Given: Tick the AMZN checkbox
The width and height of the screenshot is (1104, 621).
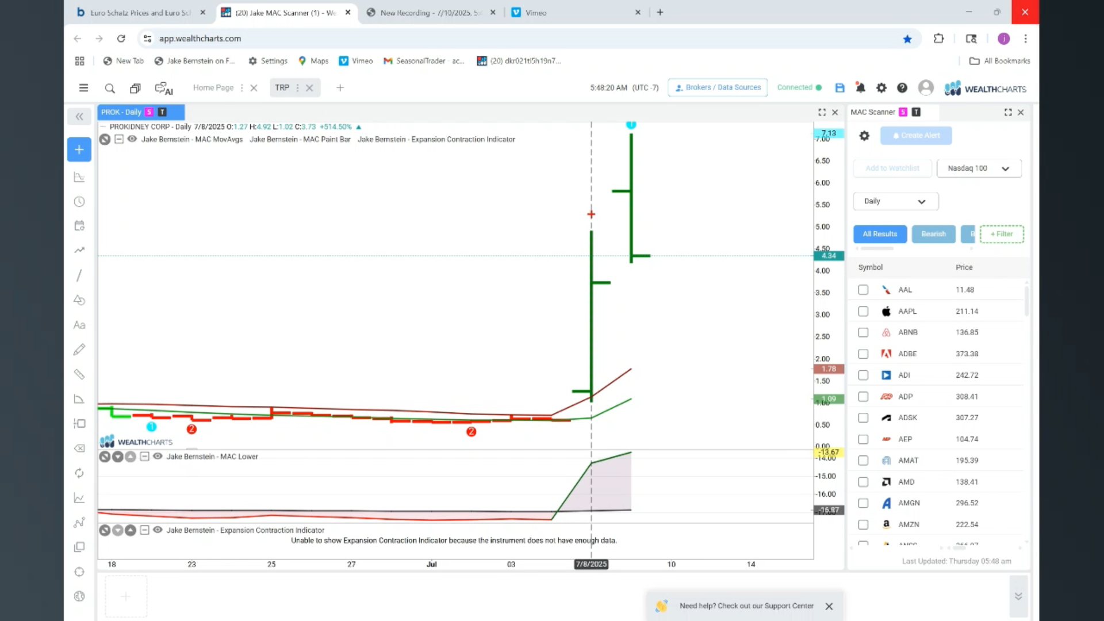Looking at the screenshot, I should click(863, 524).
